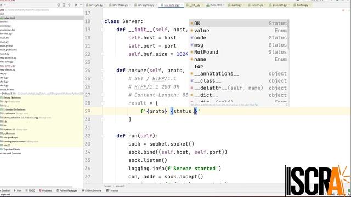351x197 pixels.
Task: Fold __init__ method at line 19
Action: tap(103, 30)
